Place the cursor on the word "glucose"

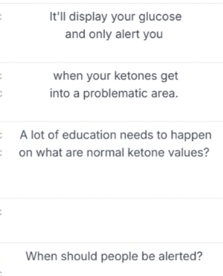pyautogui.click(x=160, y=17)
